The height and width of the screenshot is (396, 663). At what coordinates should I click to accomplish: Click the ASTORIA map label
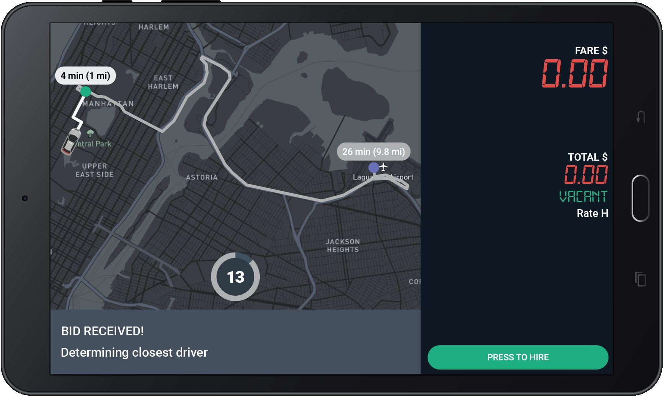pos(202,177)
